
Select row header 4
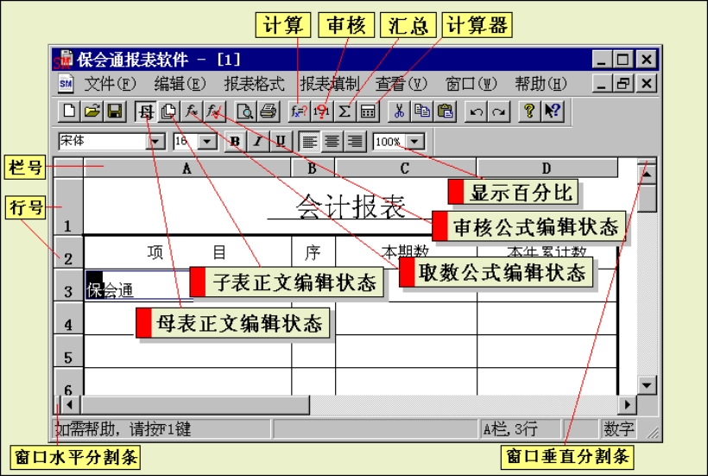68,319
